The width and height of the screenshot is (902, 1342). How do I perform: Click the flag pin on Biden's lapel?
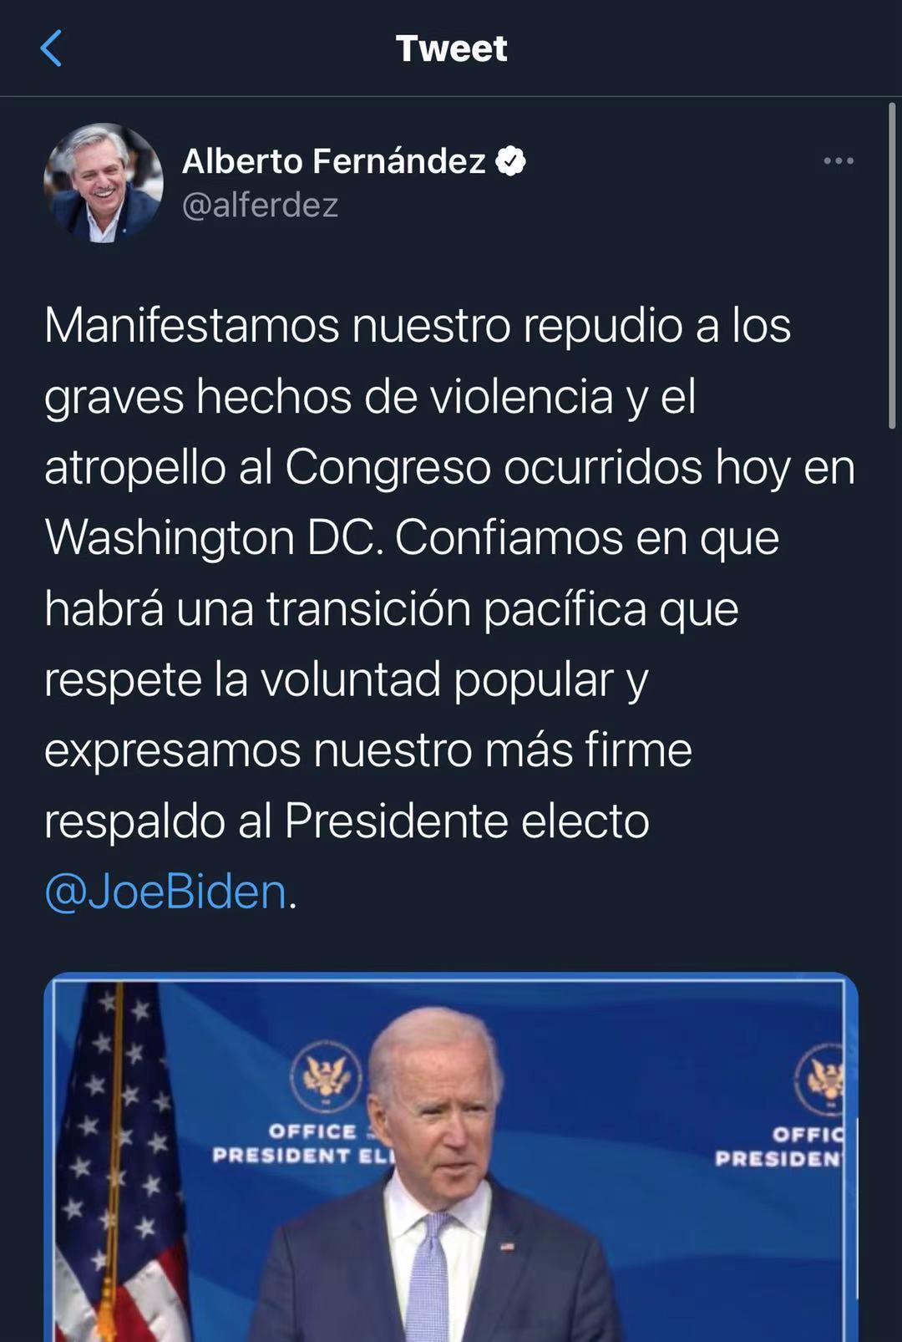tap(507, 1248)
